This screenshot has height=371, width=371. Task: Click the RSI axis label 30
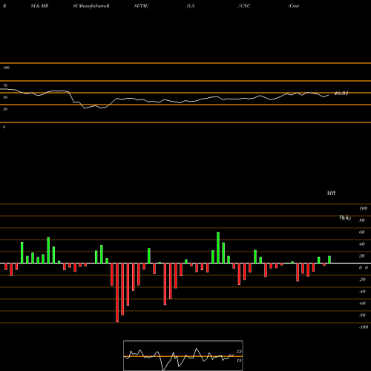(5, 109)
